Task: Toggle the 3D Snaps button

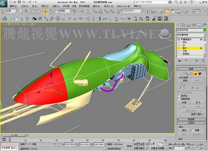Action: pyautogui.click(x=95, y=11)
